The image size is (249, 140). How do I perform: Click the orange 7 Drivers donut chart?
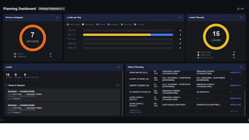tap(33, 38)
